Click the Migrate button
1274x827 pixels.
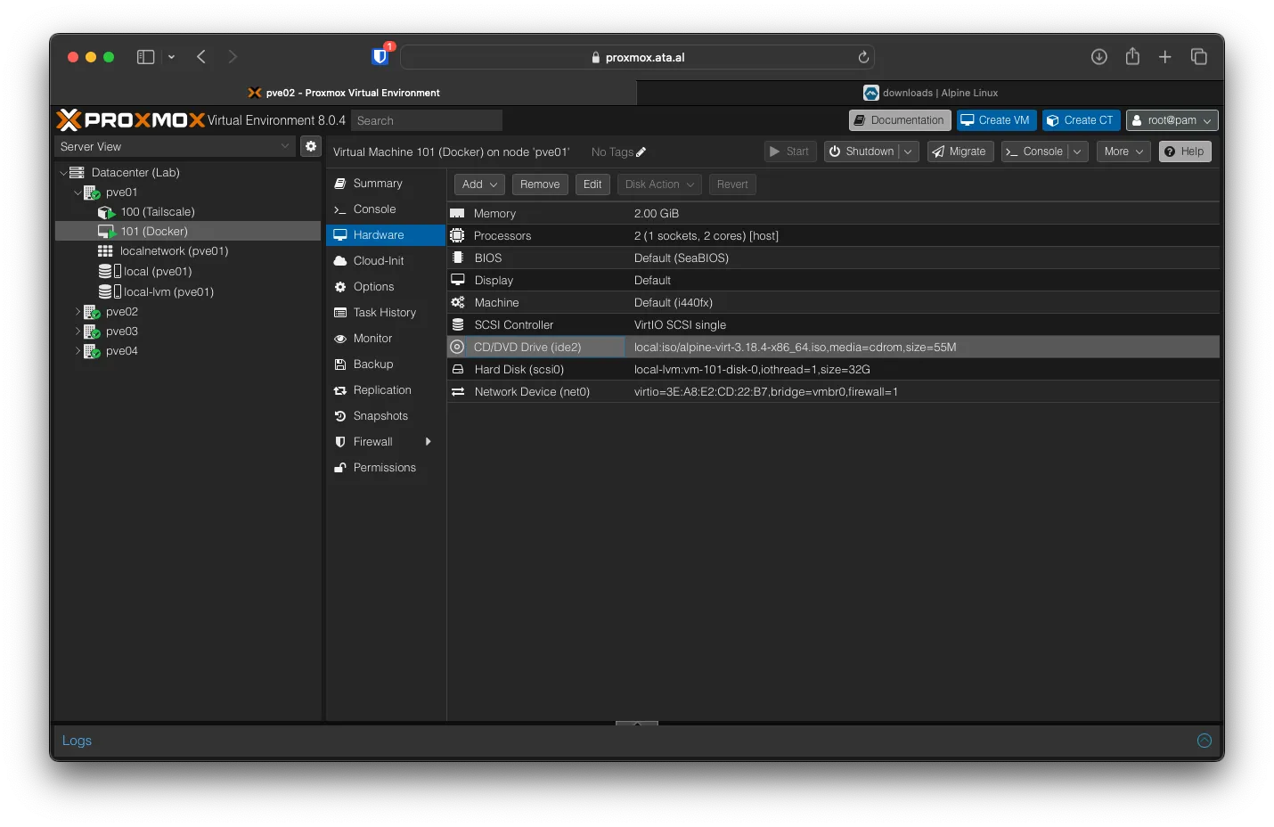(x=960, y=151)
